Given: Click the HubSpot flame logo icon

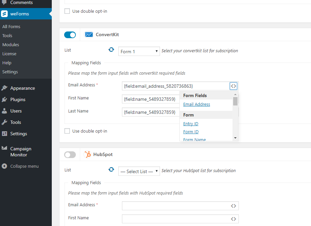Looking at the screenshot, I should coord(88,154).
